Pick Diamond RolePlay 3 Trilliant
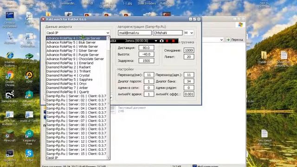Screen dimensions: 297x167 76,71
